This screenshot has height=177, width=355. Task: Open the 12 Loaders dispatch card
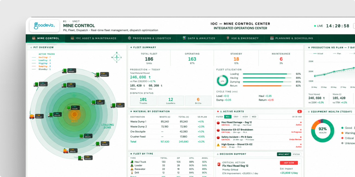pyautogui.click(x=171, y=101)
